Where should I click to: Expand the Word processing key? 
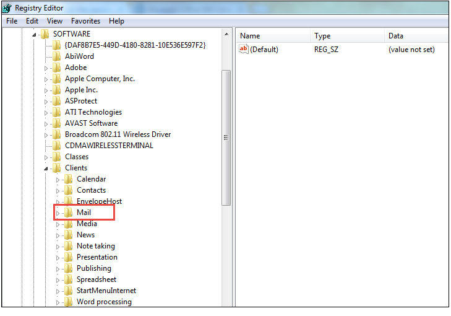58,303
